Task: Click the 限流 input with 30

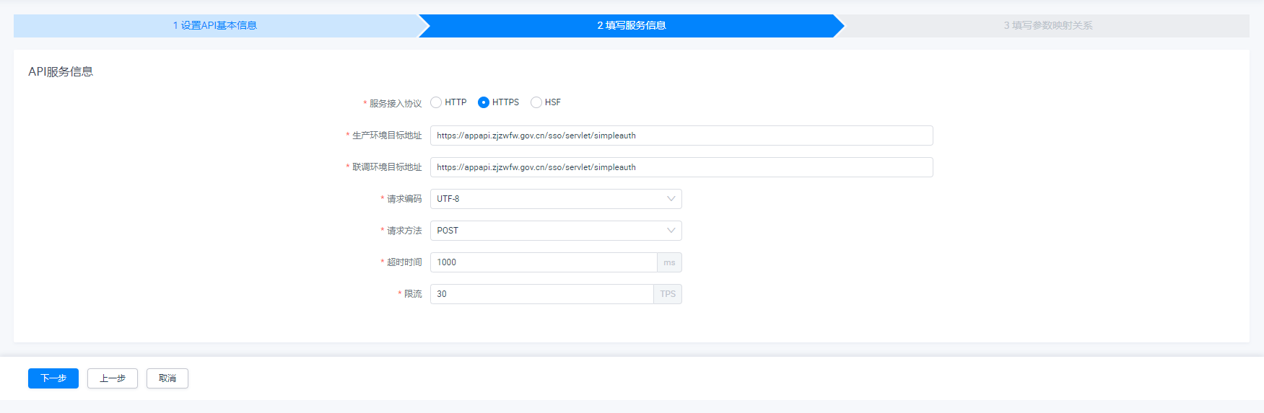Action: tap(542, 294)
